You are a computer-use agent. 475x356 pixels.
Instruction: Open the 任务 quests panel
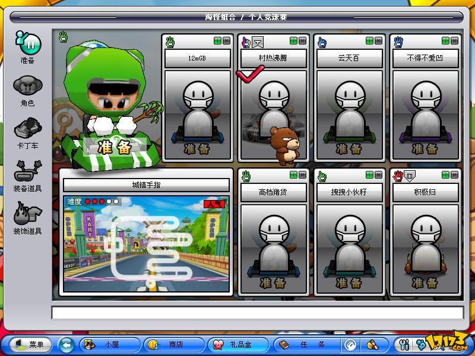[306, 345]
